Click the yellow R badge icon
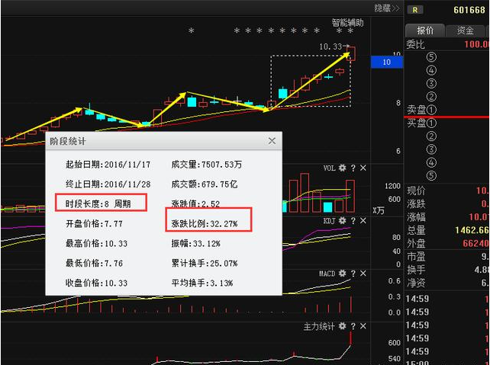 (415, 10)
